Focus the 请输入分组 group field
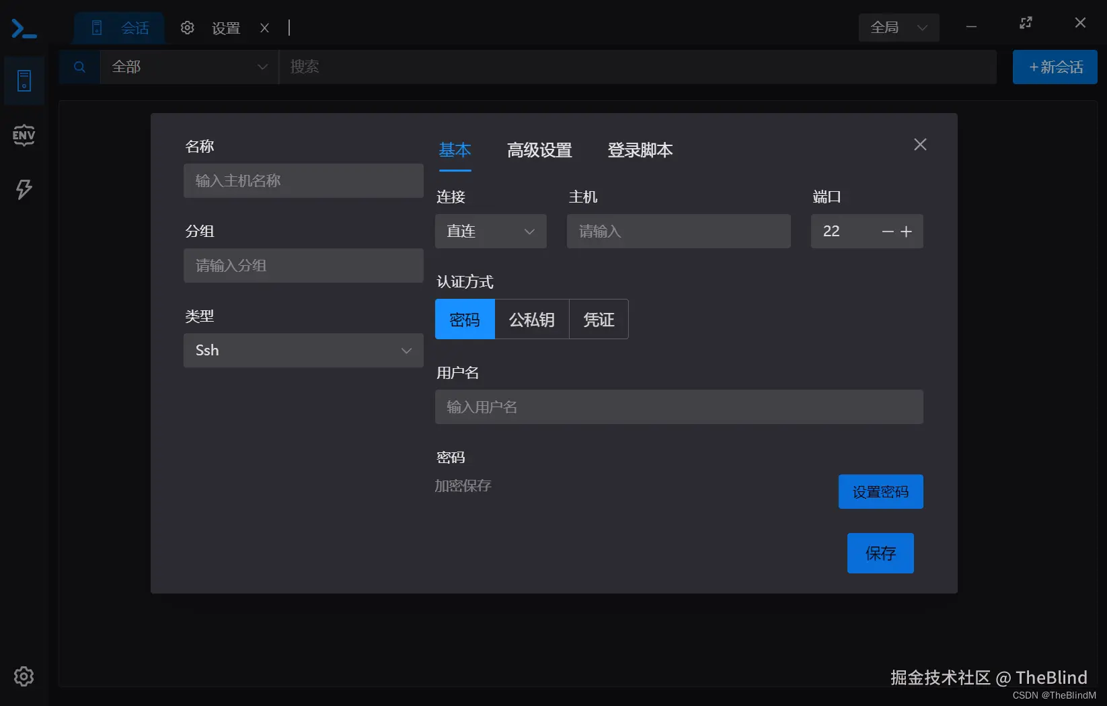1107x706 pixels. pyautogui.click(x=303, y=266)
